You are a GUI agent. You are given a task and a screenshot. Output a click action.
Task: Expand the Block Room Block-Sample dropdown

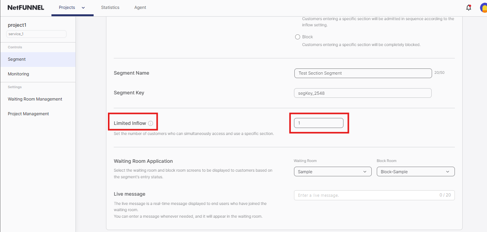tap(415, 172)
